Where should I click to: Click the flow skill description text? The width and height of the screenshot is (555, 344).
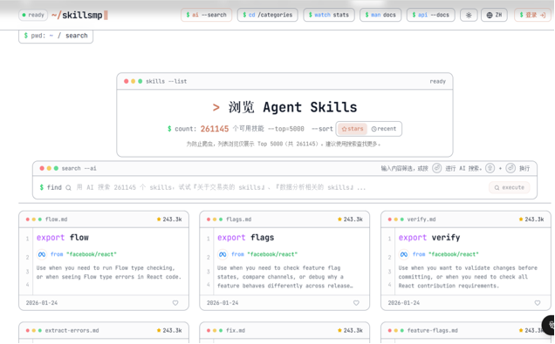(109, 273)
